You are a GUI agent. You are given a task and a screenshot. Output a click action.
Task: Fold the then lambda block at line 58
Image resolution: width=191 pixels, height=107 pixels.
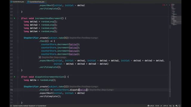[x=18, y=41]
